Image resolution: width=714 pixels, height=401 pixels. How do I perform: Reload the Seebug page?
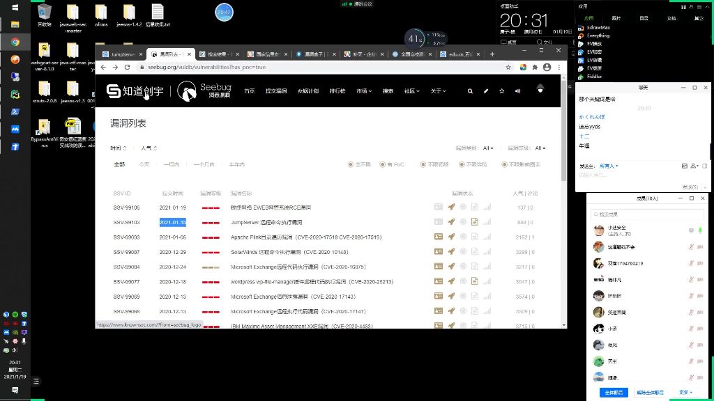(127, 67)
